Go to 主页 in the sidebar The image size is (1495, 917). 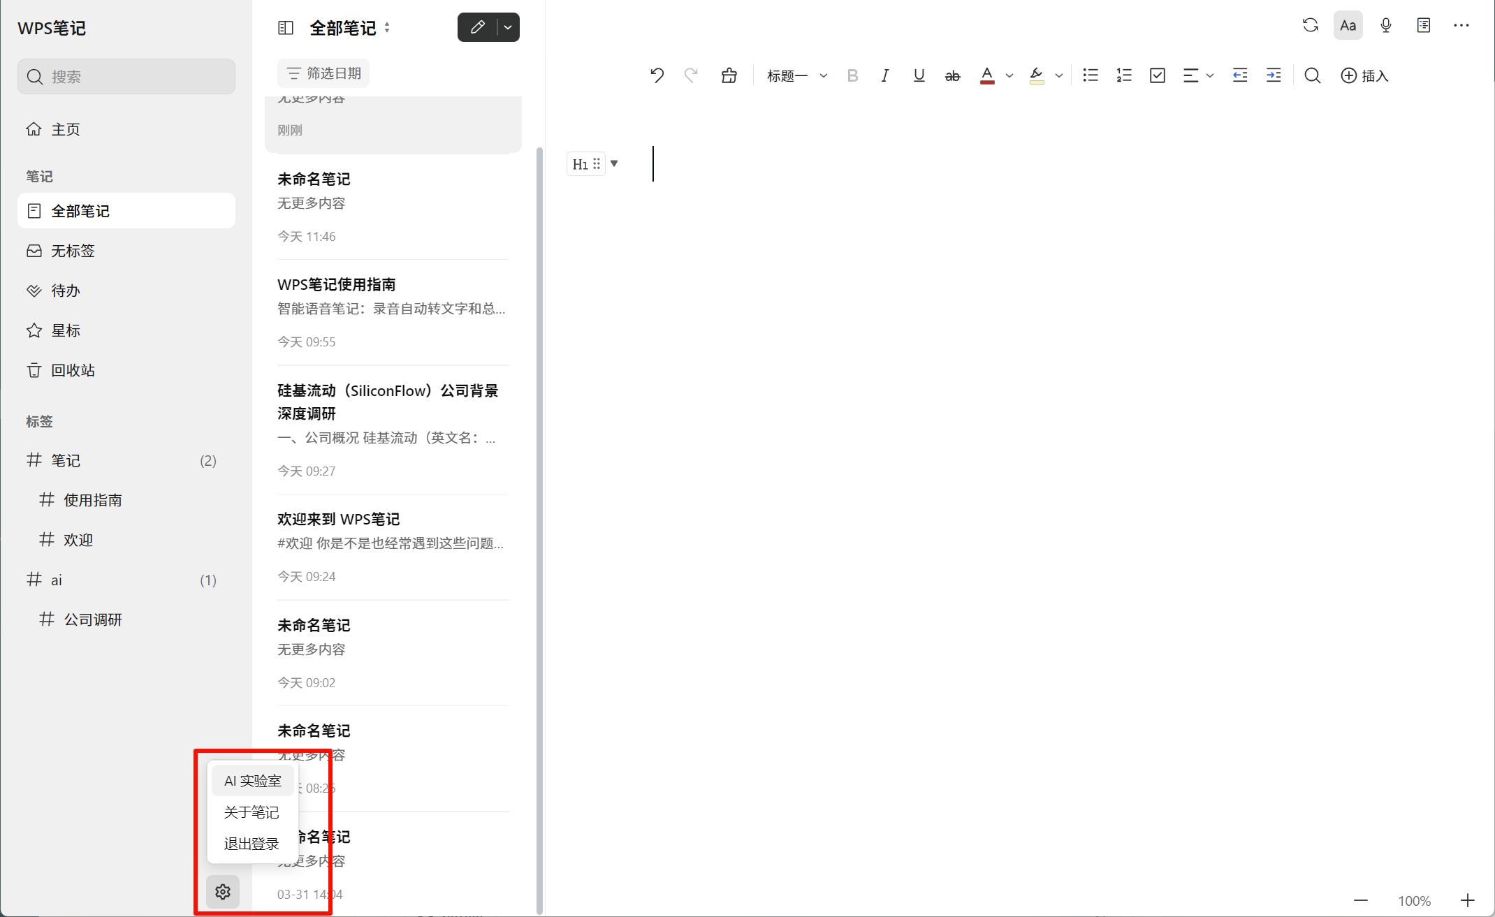pyautogui.click(x=126, y=129)
